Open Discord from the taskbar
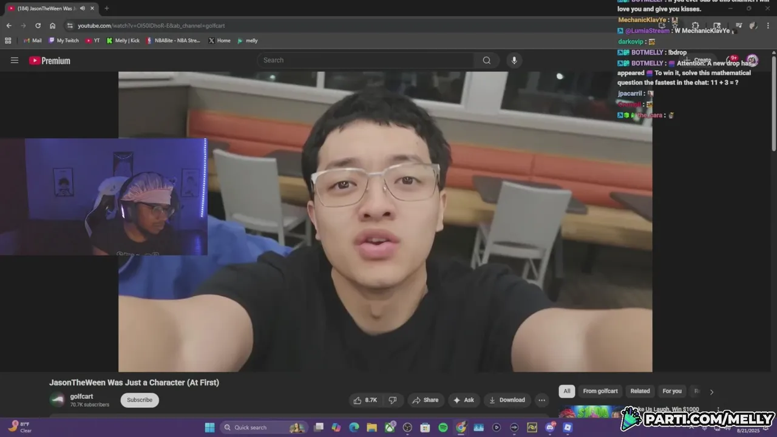777x437 pixels. [x=550, y=427]
